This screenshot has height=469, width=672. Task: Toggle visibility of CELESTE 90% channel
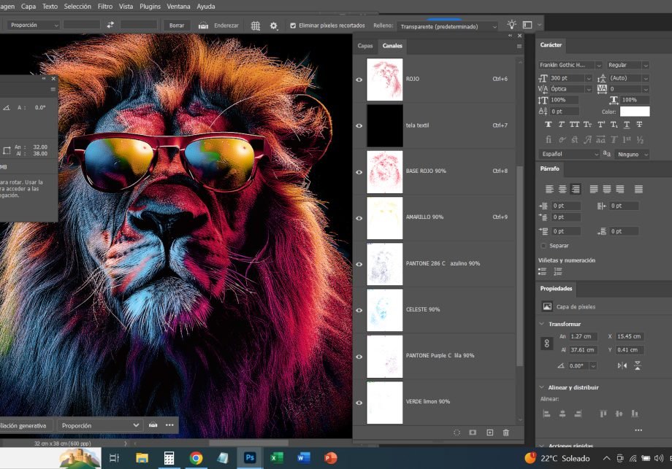359,310
